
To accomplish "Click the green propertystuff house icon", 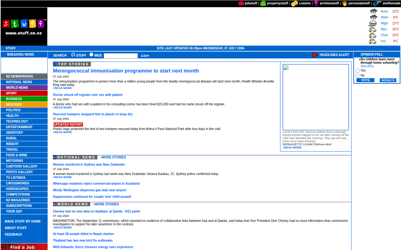I will tap(263, 3).
